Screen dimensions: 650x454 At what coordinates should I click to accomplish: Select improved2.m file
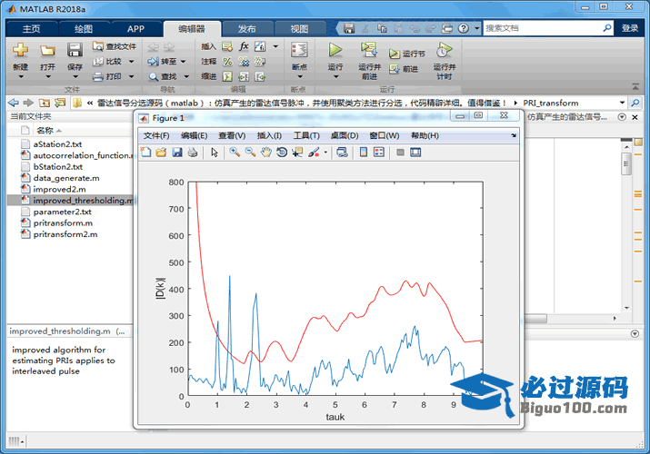(59, 189)
